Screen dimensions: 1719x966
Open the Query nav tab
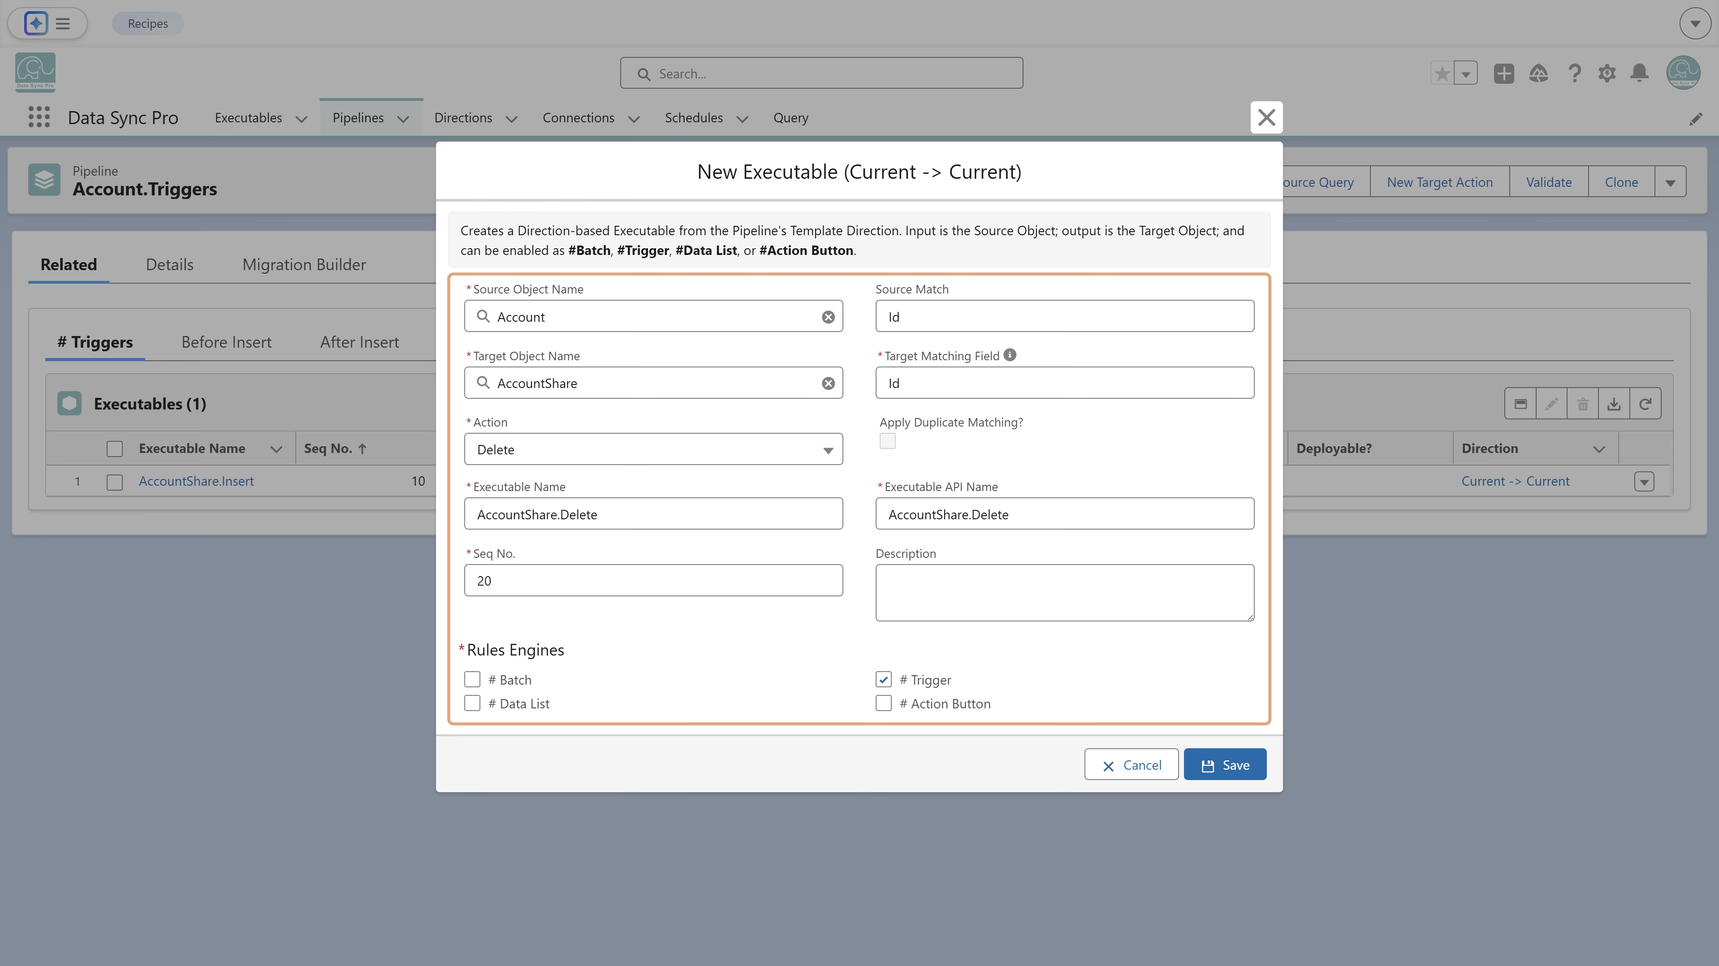click(791, 117)
